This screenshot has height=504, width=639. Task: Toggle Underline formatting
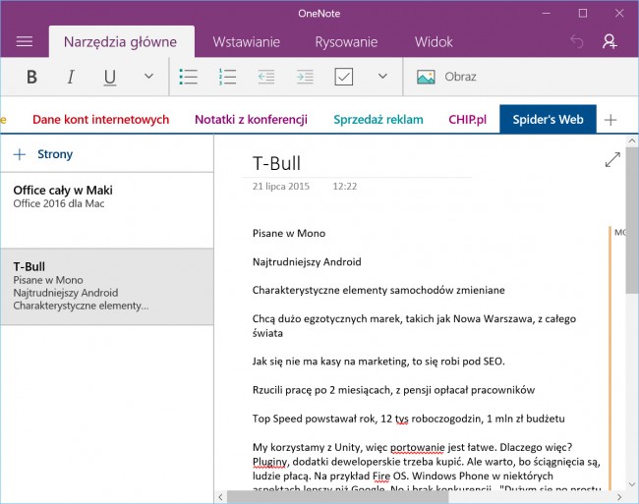110,78
